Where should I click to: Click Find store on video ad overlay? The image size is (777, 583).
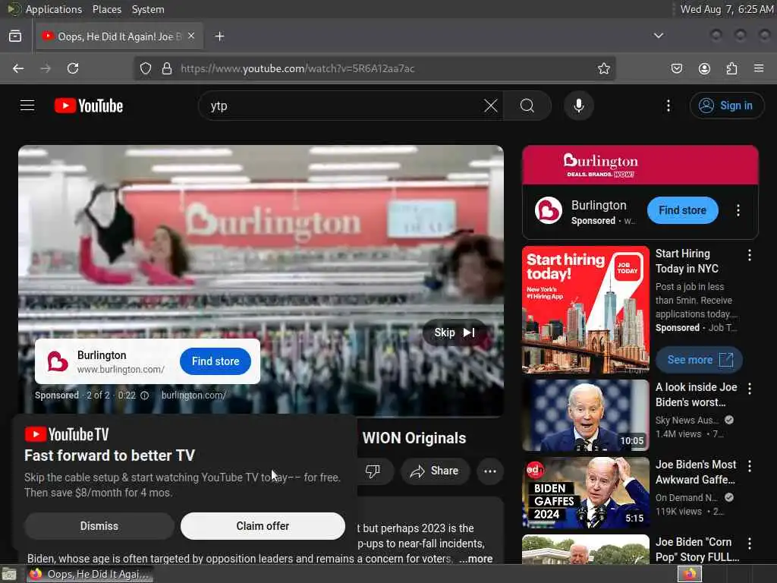(x=215, y=361)
